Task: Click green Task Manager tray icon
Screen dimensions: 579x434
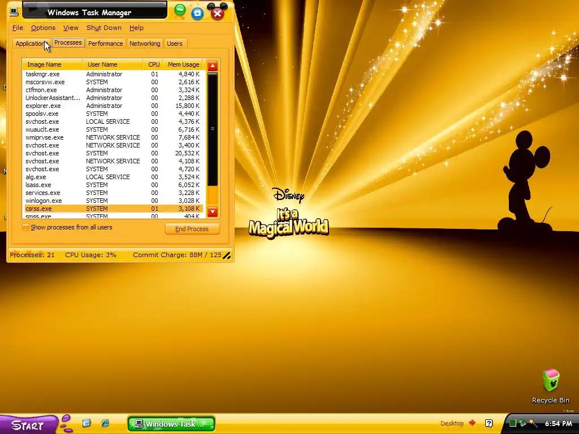Action: coord(512,423)
